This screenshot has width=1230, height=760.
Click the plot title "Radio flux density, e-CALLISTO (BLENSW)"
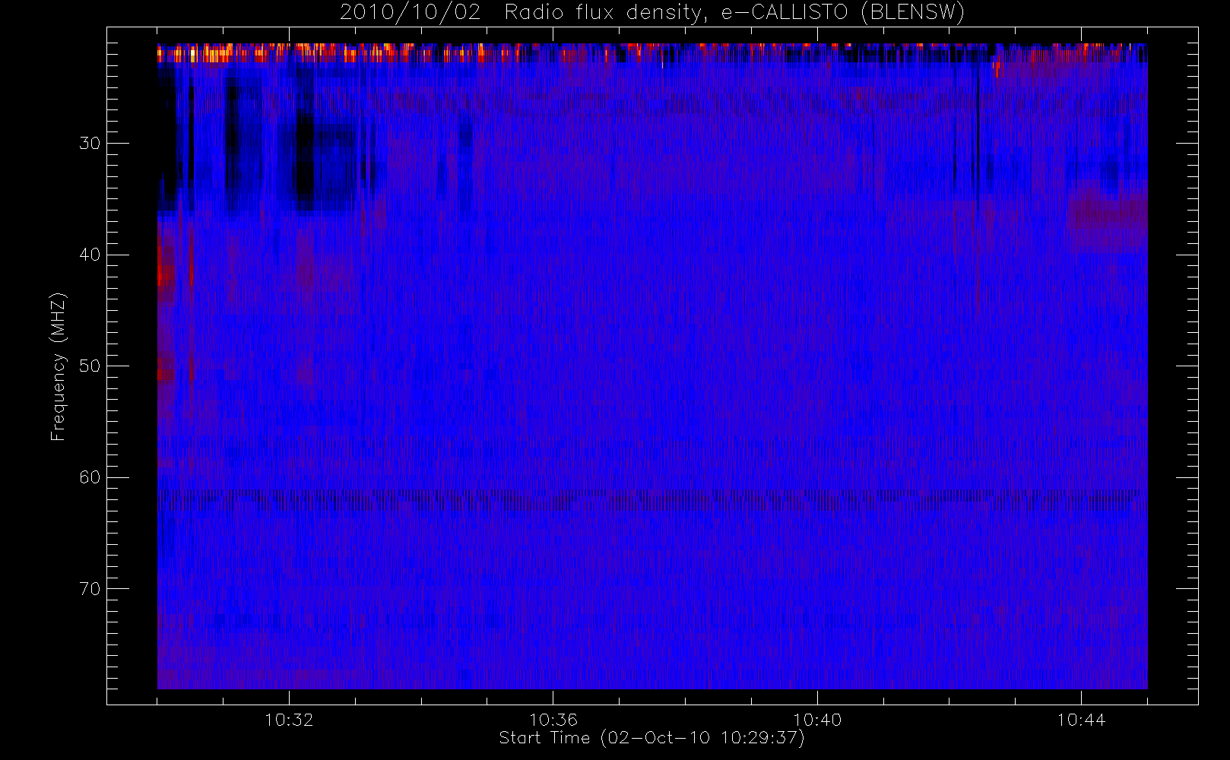pos(735,13)
